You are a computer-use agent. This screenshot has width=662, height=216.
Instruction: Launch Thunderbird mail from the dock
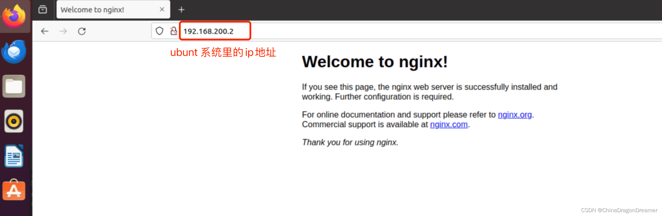[x=14, y=52]
